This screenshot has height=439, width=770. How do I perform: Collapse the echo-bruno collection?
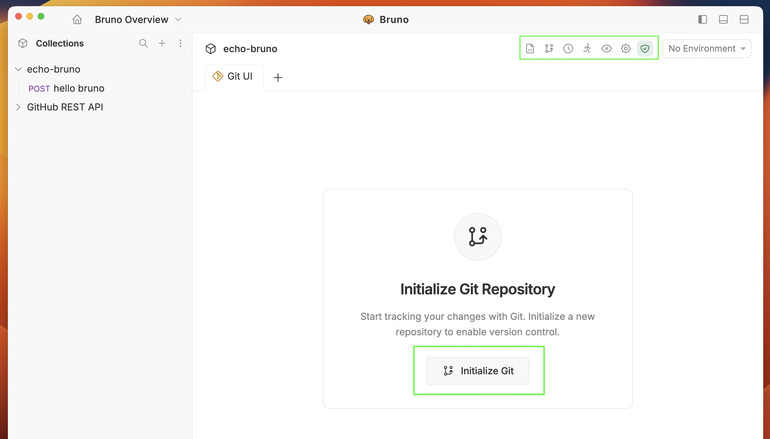18,69
